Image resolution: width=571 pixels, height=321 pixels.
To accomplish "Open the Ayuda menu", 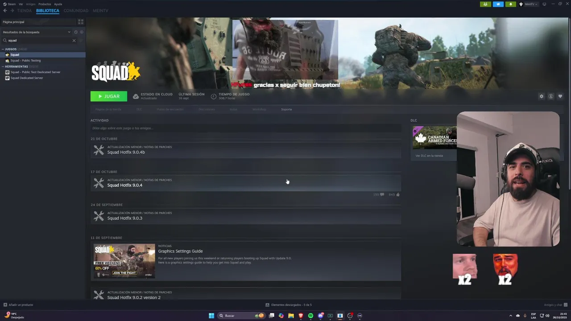I will pyautogui.click(x=58, y=4).
